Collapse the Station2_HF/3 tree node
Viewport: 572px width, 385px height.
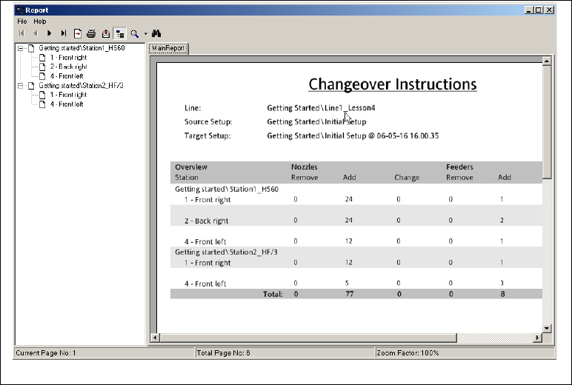[x=21, y=86]
